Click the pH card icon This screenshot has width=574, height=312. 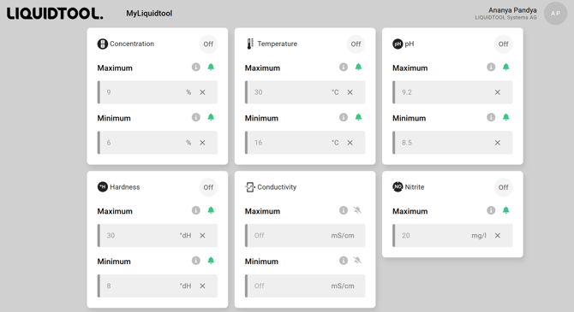[398, 44]
